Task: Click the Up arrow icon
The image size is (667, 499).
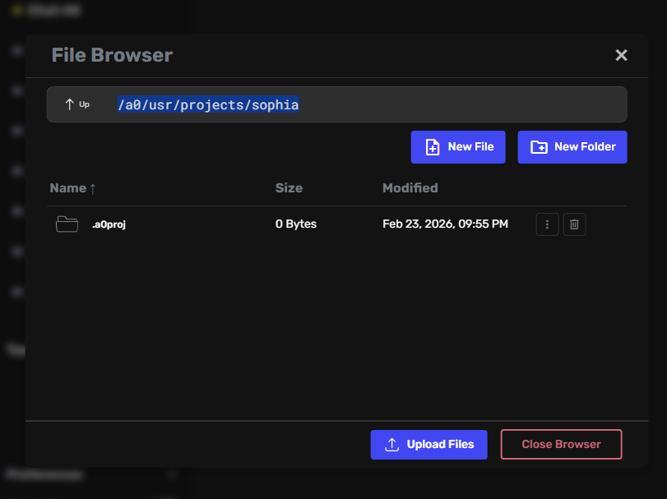Action: (x=69, y=104)
